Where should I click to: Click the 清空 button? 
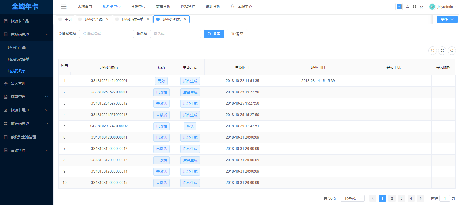pos(237,34)
